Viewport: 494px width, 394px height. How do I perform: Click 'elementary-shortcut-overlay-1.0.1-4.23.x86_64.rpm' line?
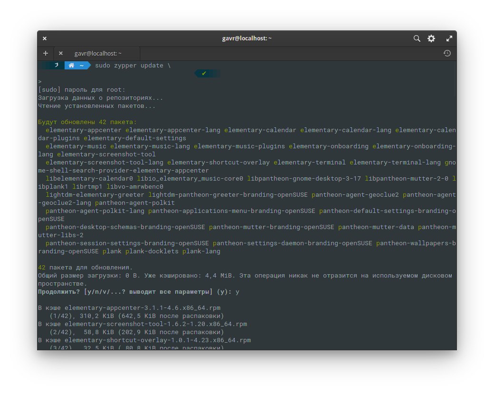pos(144,340)
